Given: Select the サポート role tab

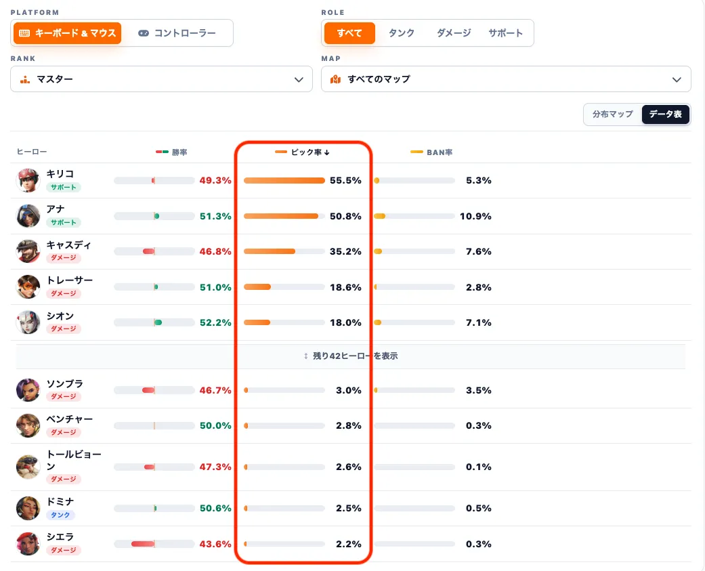Looking at the screenshot, I should (x=505, y=33).
